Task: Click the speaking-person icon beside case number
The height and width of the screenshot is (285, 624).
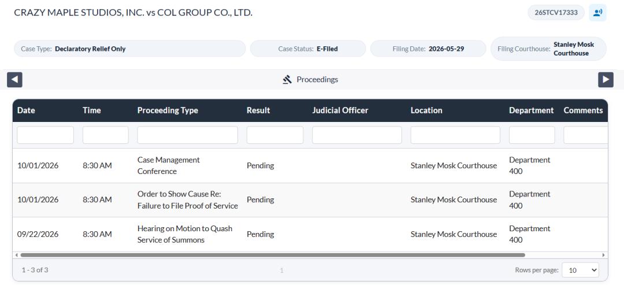Action: pyautogui.click(x=597, y=12)
